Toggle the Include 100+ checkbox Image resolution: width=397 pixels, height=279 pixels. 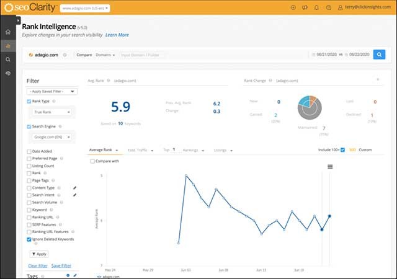point(342,149)
